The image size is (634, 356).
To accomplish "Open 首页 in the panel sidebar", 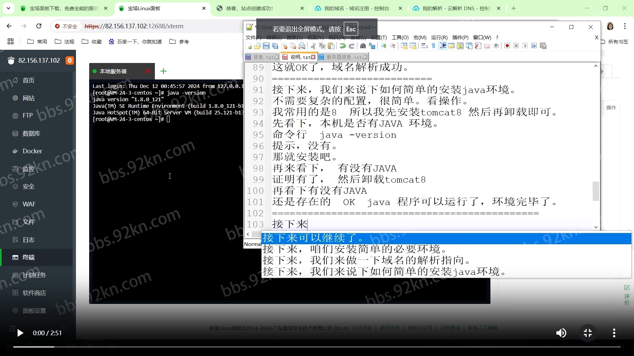I will tap(36, 80).
